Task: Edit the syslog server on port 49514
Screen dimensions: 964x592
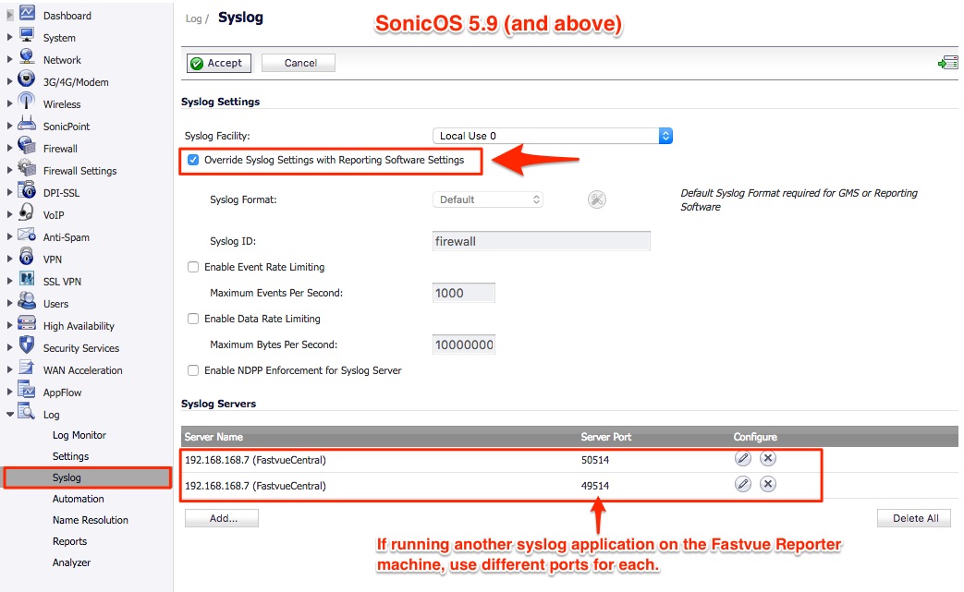Action: (743, 484)
